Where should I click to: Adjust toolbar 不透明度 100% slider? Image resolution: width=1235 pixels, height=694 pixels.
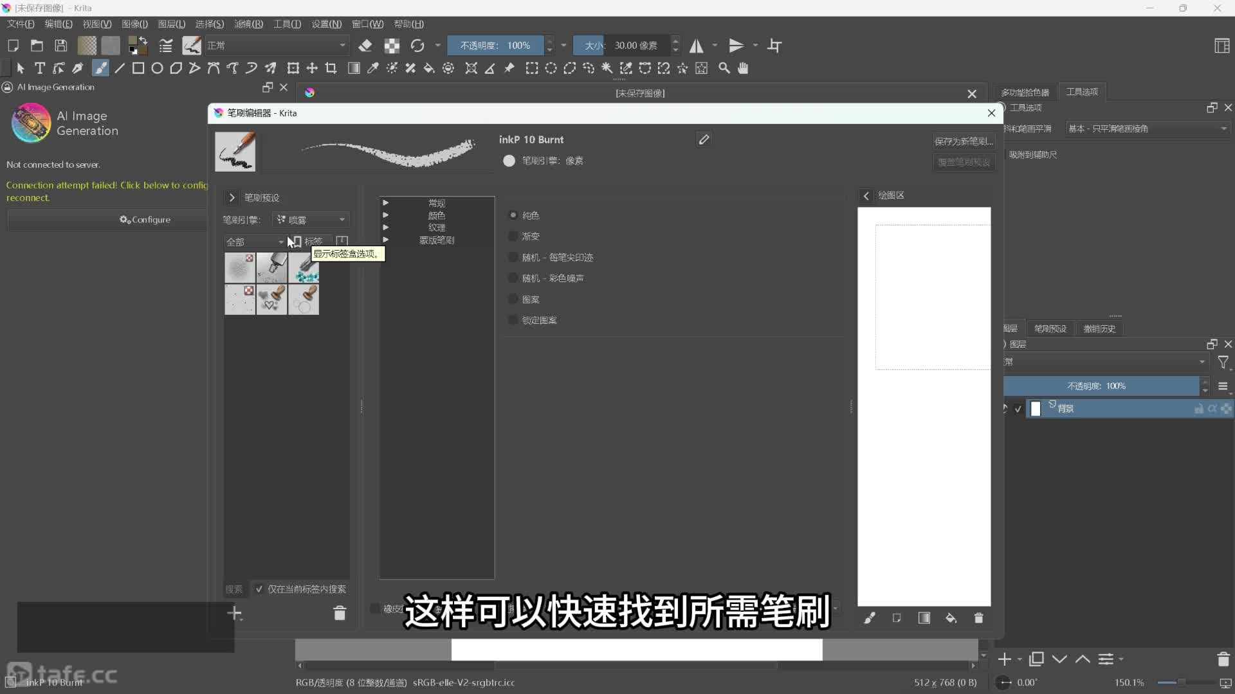click(495, 46)
